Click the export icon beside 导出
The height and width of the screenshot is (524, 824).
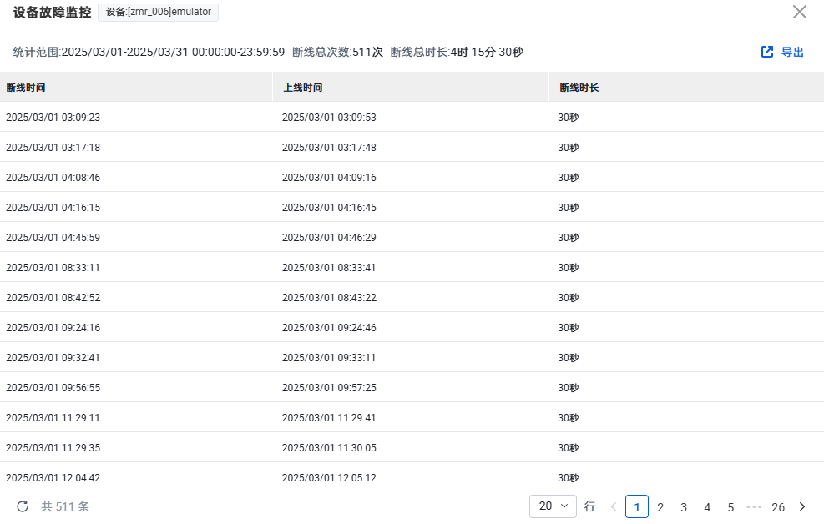(767, 52)
